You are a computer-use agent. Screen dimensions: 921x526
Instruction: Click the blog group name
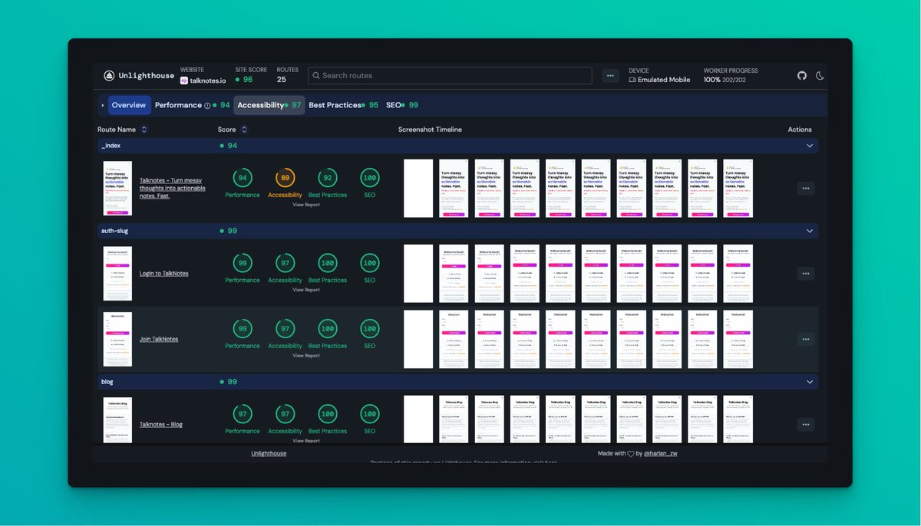coord(107,382)
